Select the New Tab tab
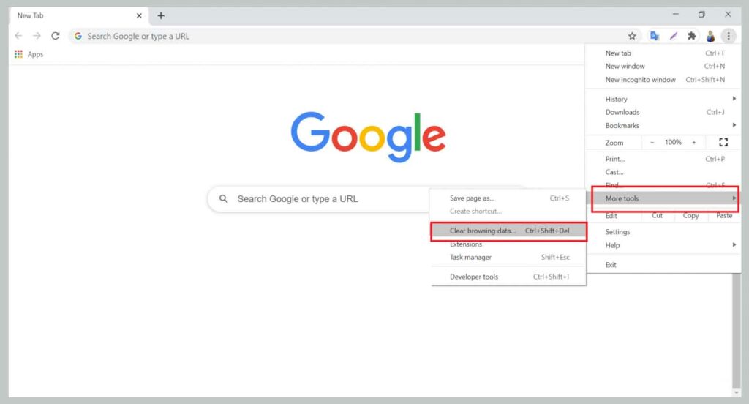 (79, 16)
